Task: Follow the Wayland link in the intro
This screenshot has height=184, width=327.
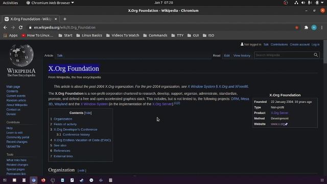Action: 61,104
